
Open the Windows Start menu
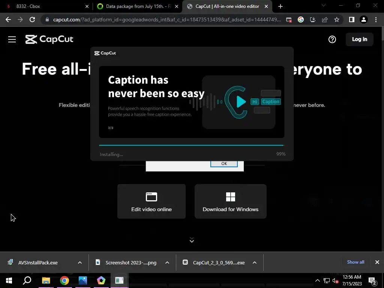[9, 280]
